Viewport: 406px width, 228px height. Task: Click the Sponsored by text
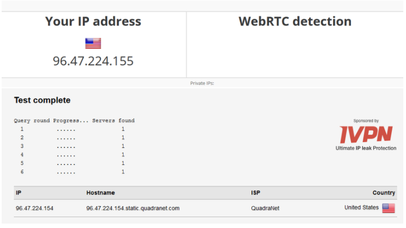pos(366,121)
